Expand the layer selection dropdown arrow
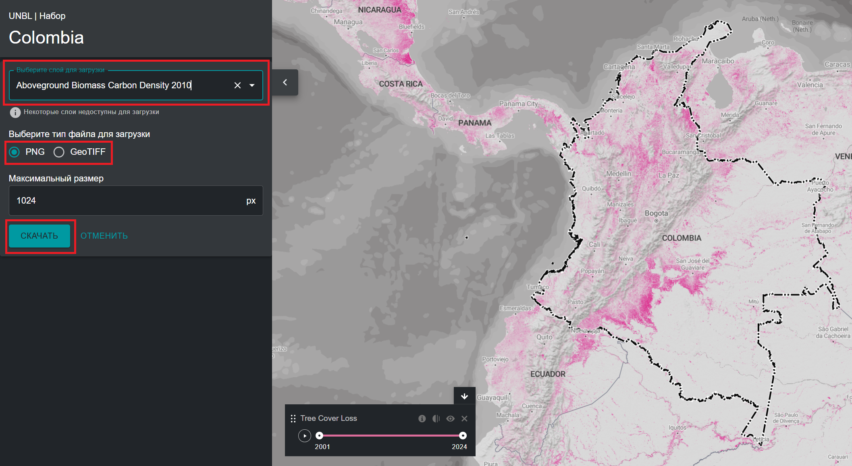This screenshot has width=852, height=466. (x=252, y=85)
